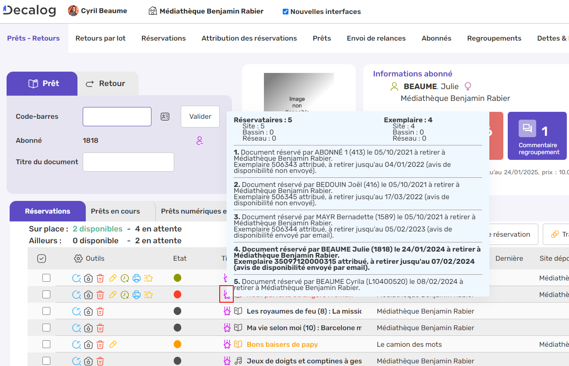
Task: Click the blue refresh-search icon on the third row
Action: [77, 311]
